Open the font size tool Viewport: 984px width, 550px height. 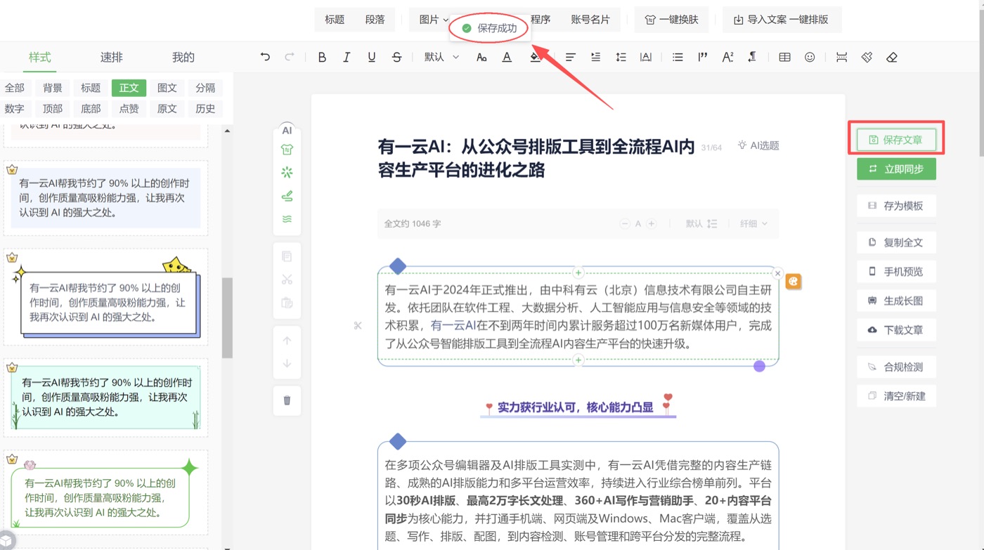coord(481,58)
